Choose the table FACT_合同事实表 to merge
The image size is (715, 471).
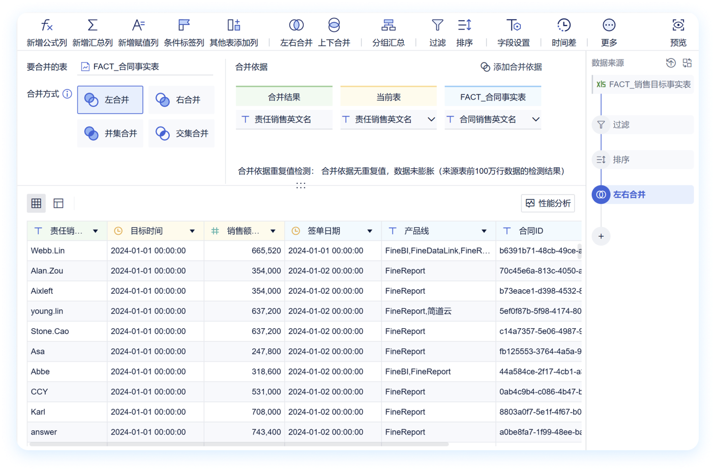point(145,67)
